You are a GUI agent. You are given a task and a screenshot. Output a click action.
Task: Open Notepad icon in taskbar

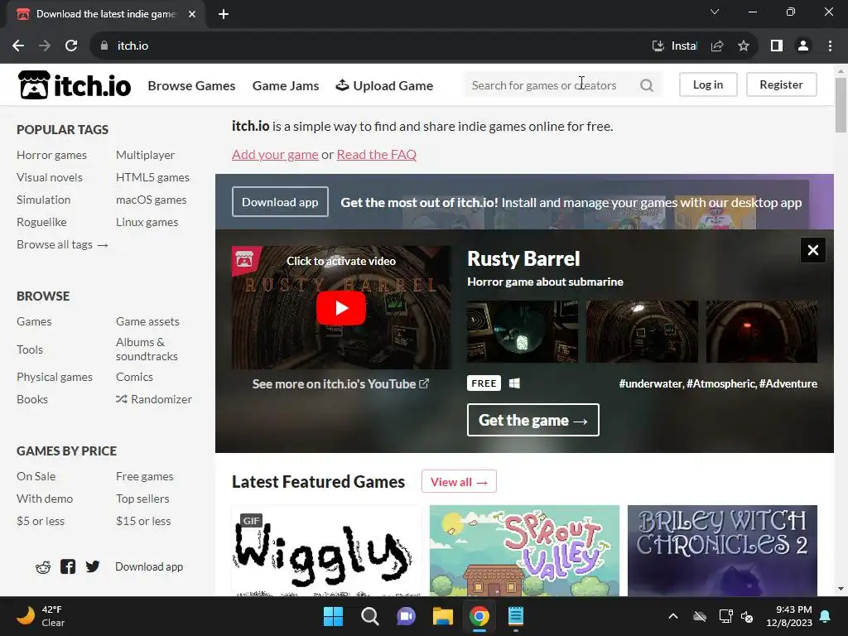pos(515,616)
